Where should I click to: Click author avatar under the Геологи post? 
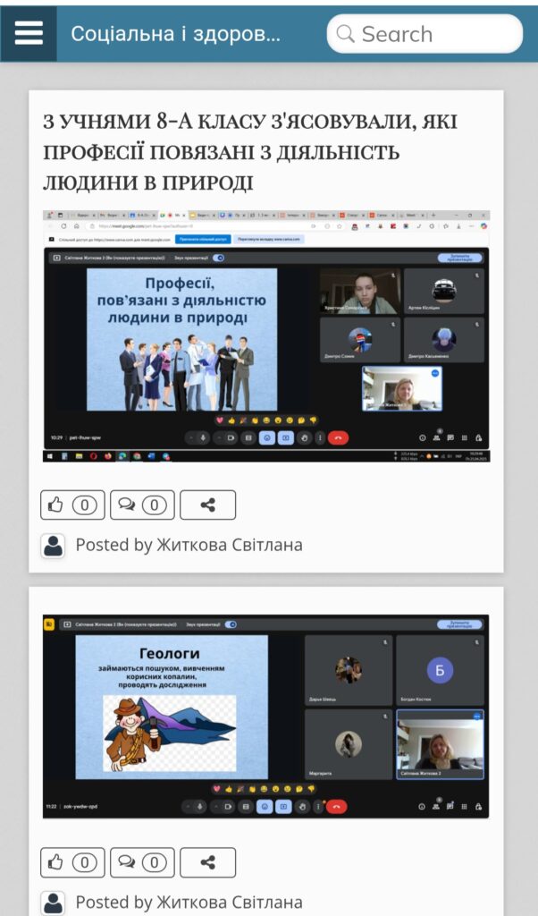coord(53,903)
